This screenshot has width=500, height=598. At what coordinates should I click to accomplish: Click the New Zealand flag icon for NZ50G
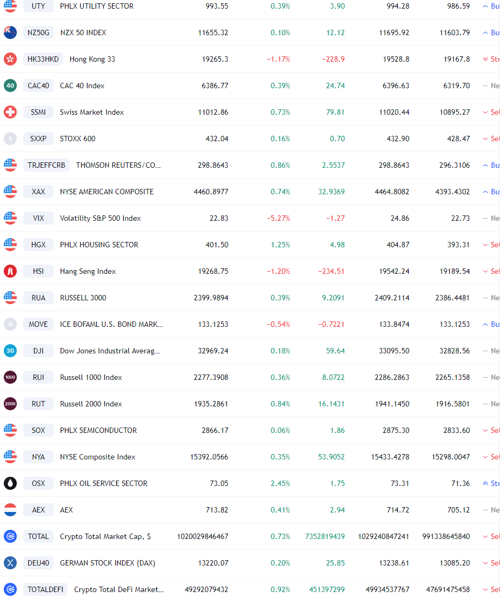10,32
